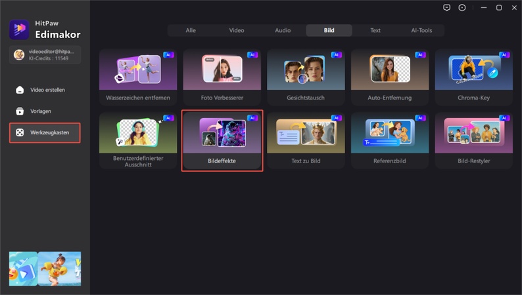Open the hexagon settings icon in title bar
The height and width of the screenshot is (295, 522).
tap(463, 7)
